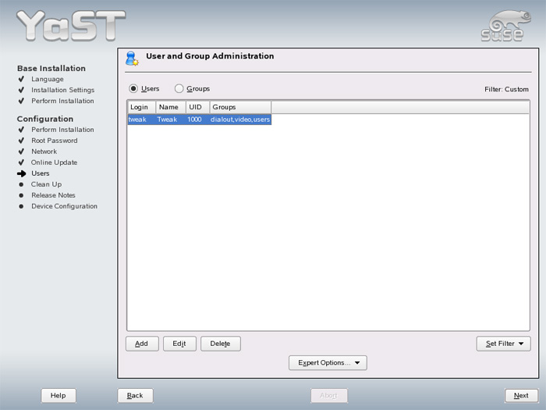
Task: Click 'Device Configuration' in the sidebar
Action: 65,206
